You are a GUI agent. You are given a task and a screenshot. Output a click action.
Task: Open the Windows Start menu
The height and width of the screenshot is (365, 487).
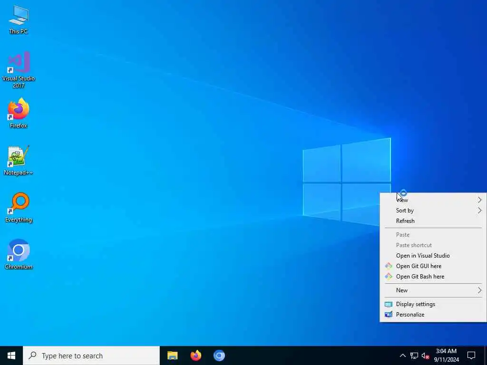point(11,355)
